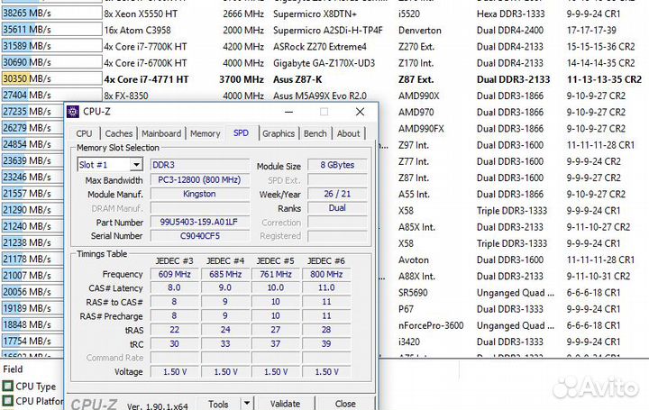This screenshot has height=410, width=649.
Task: Click the JEDEC #6 frequency 800 MHz
Action: click(326, 274)
